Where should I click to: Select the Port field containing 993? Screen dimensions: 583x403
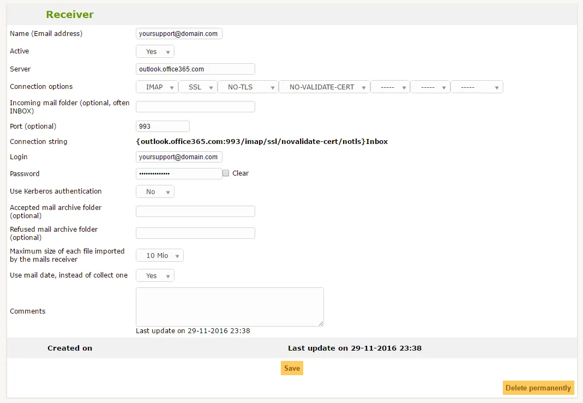pos(163,126)
